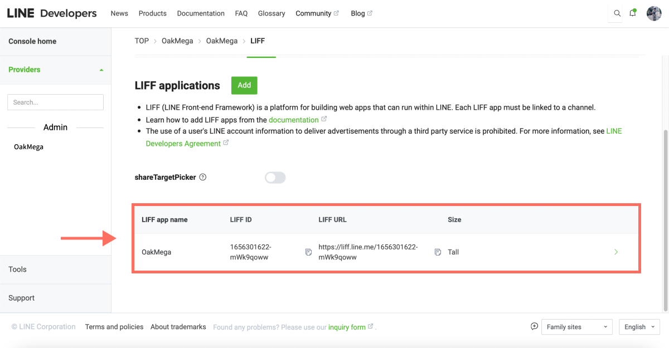Click the LIFF URL https://liff.line.me value
Viewport: 669px width, 348px height.
[x=368, y=252]
